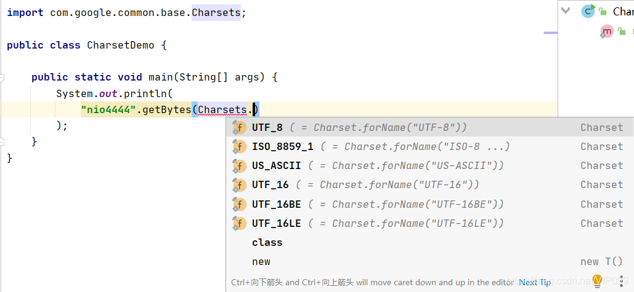634x292 pixels.
Task: Click the field icon beside UTF_16
Action: (239, 185)
